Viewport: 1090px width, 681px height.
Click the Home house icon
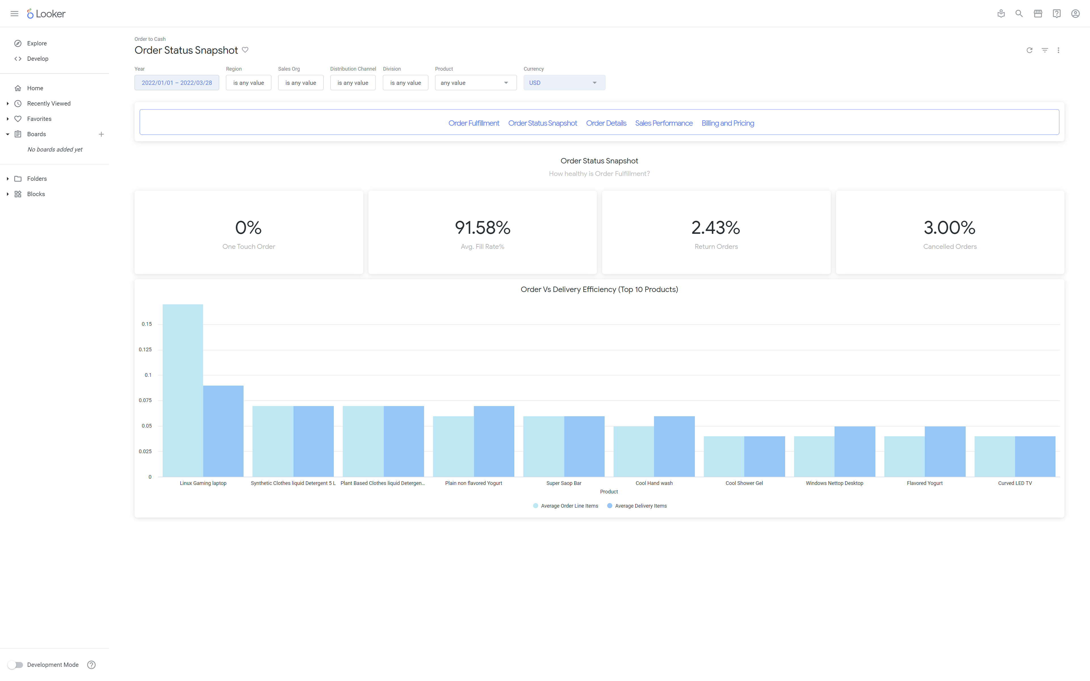pyautogui.click(x=18, y=88)
